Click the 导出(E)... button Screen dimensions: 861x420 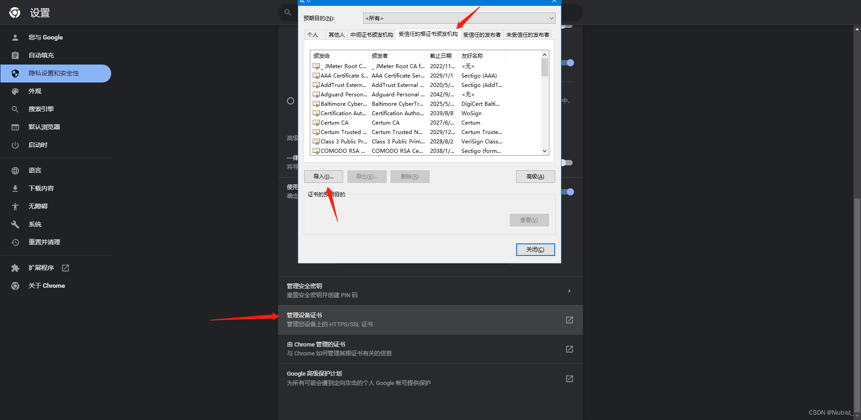tap(367, 177)
